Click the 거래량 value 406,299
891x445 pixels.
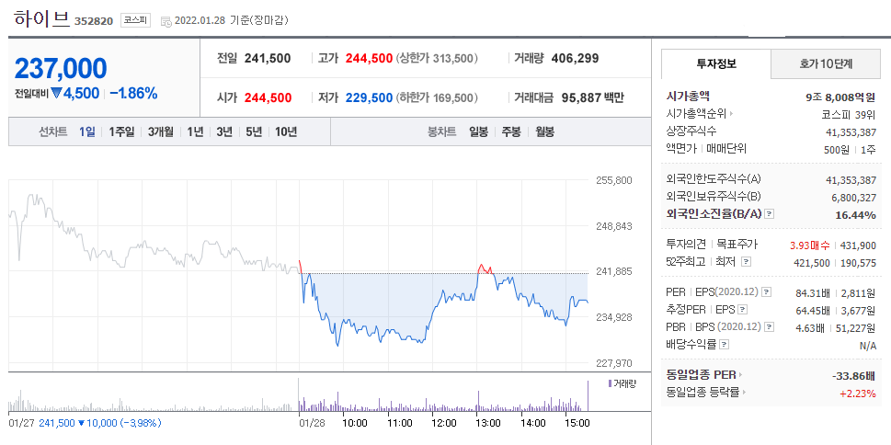point(575,58)
